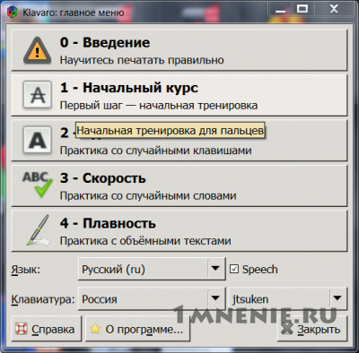The image size is (359, 353).
Task: Click the lifebuoy icon on Справка
Action: pos(22,329)
